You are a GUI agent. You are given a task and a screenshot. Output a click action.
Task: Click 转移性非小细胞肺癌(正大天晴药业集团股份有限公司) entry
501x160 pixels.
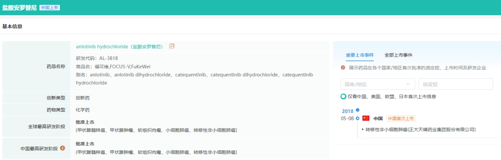(x=420, y=130)
